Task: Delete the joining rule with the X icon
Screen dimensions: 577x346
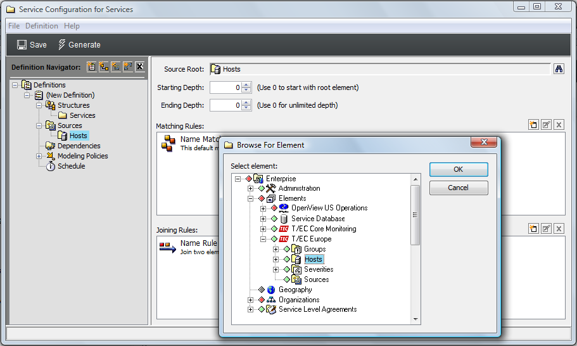Action: 559,229
